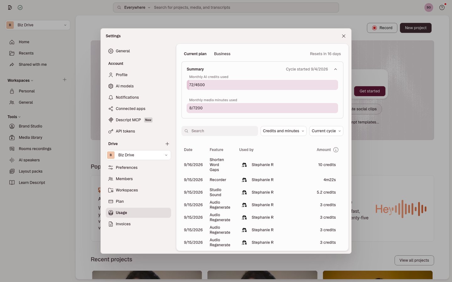Screen dimensions: 452x282
Task: Expand Biz Drive dropdown in Settings
Action: [138, 155]
